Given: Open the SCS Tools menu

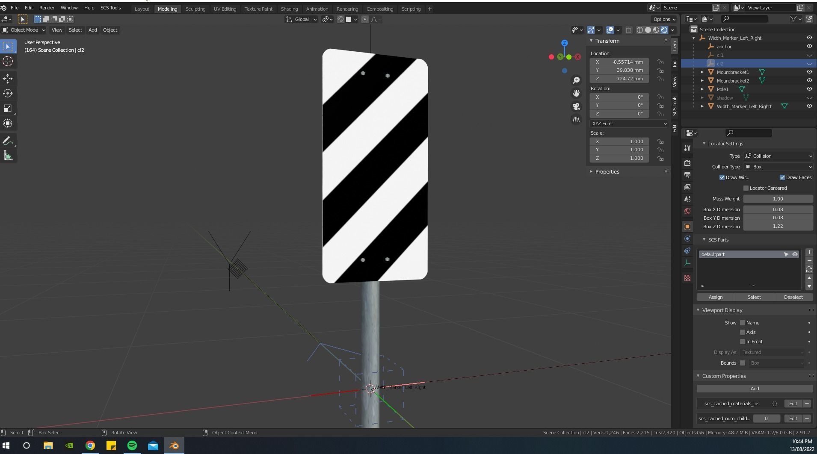Looking at the screenshot, I should coord(110,7).
